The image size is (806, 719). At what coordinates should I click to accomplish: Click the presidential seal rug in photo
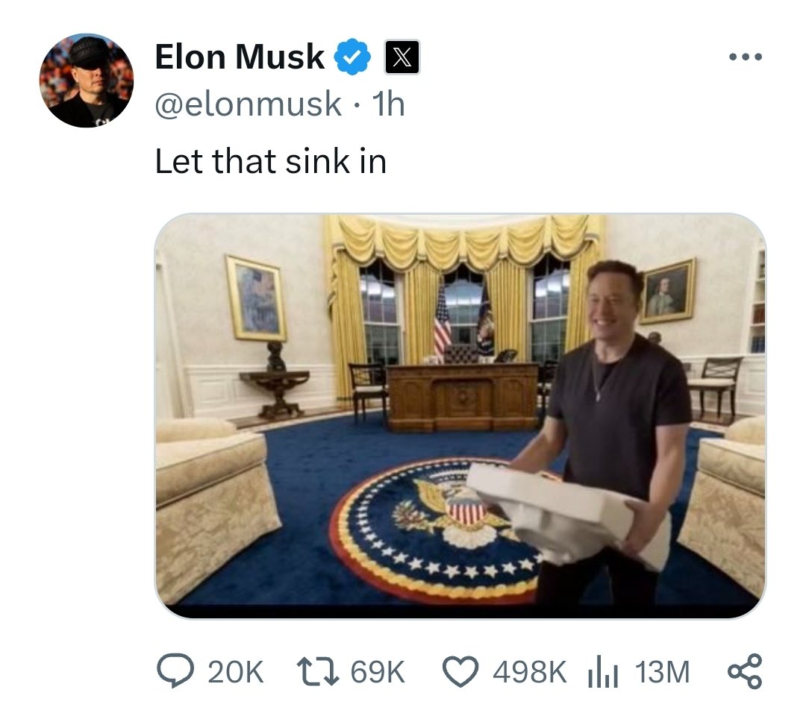click(437, 529)
